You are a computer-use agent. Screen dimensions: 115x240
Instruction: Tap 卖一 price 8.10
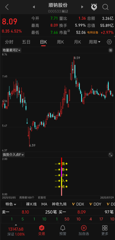coord(25,212)
